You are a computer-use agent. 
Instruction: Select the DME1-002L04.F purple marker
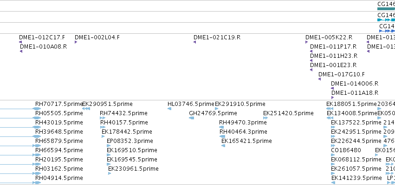point(76,42)
